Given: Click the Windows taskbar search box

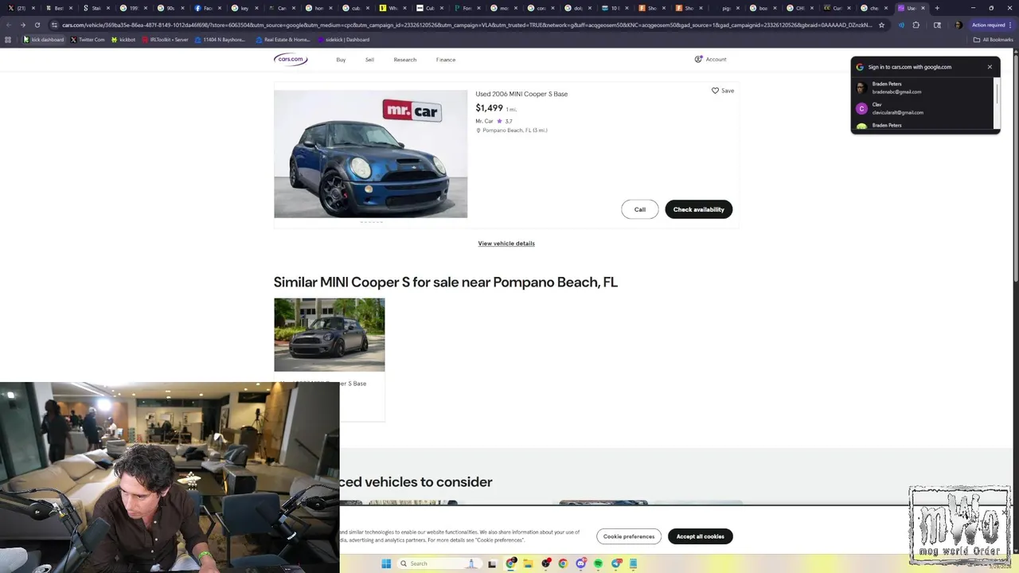Looking at the screenshot, I should pyautogui.click(x=438, y=563).
